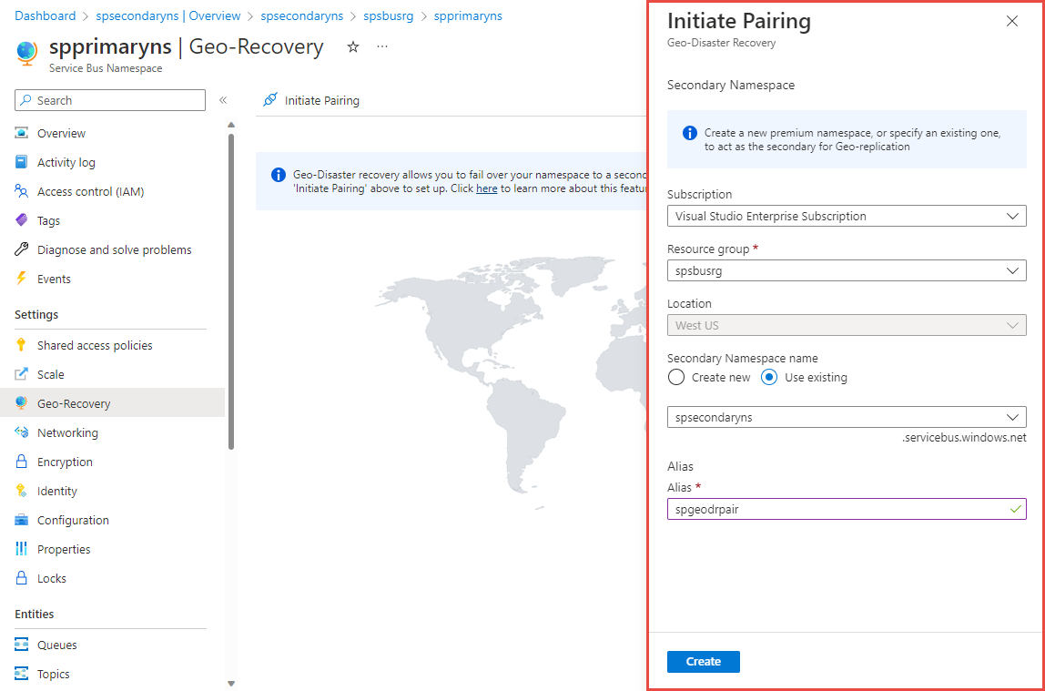Select the Use existing radio button
Screen dimensions: 1045x691
(x=769, y=377)
